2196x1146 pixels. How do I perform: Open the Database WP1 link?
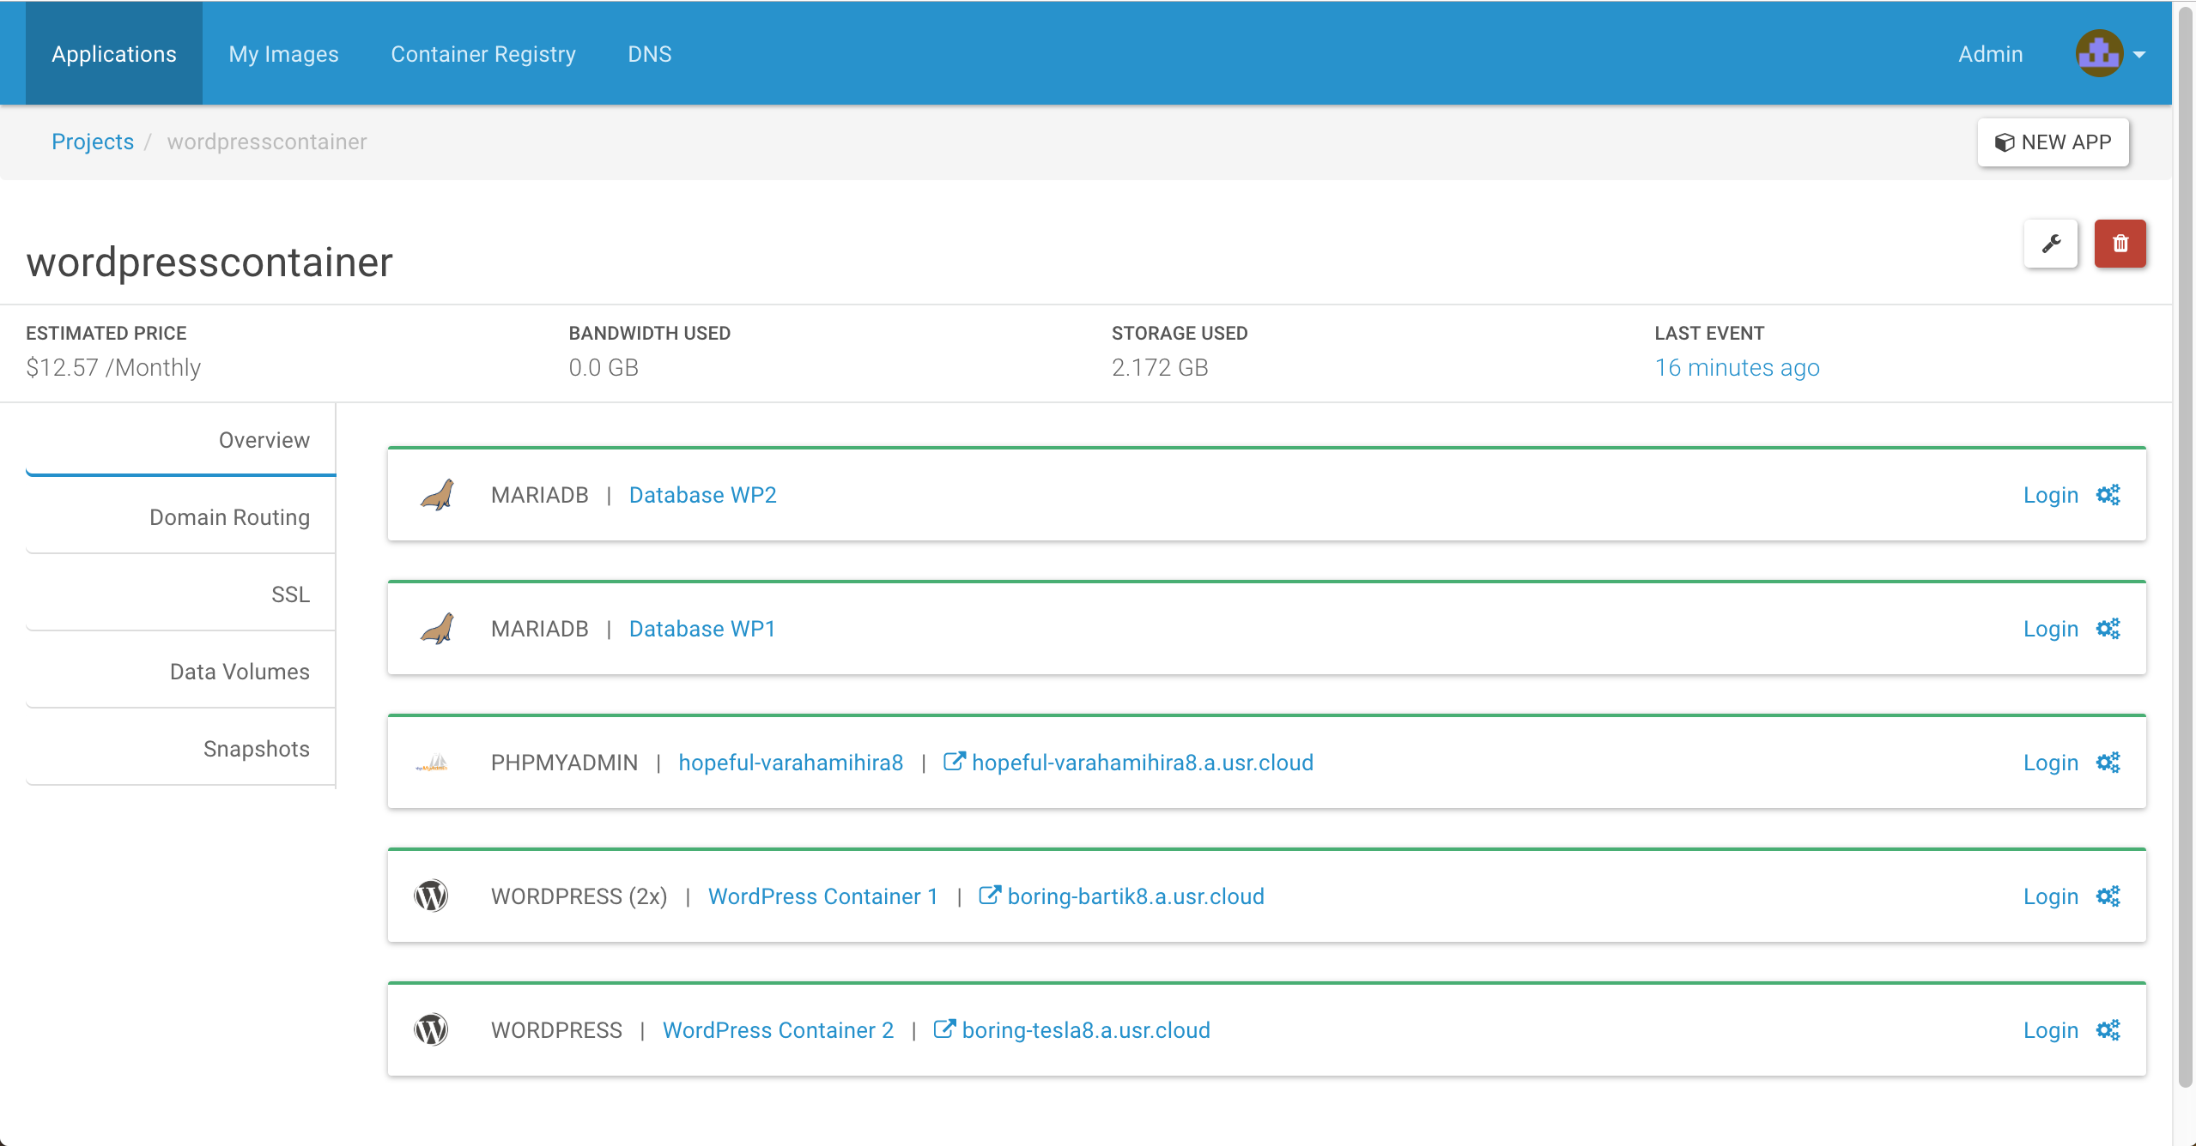click(x=702, y=629)
